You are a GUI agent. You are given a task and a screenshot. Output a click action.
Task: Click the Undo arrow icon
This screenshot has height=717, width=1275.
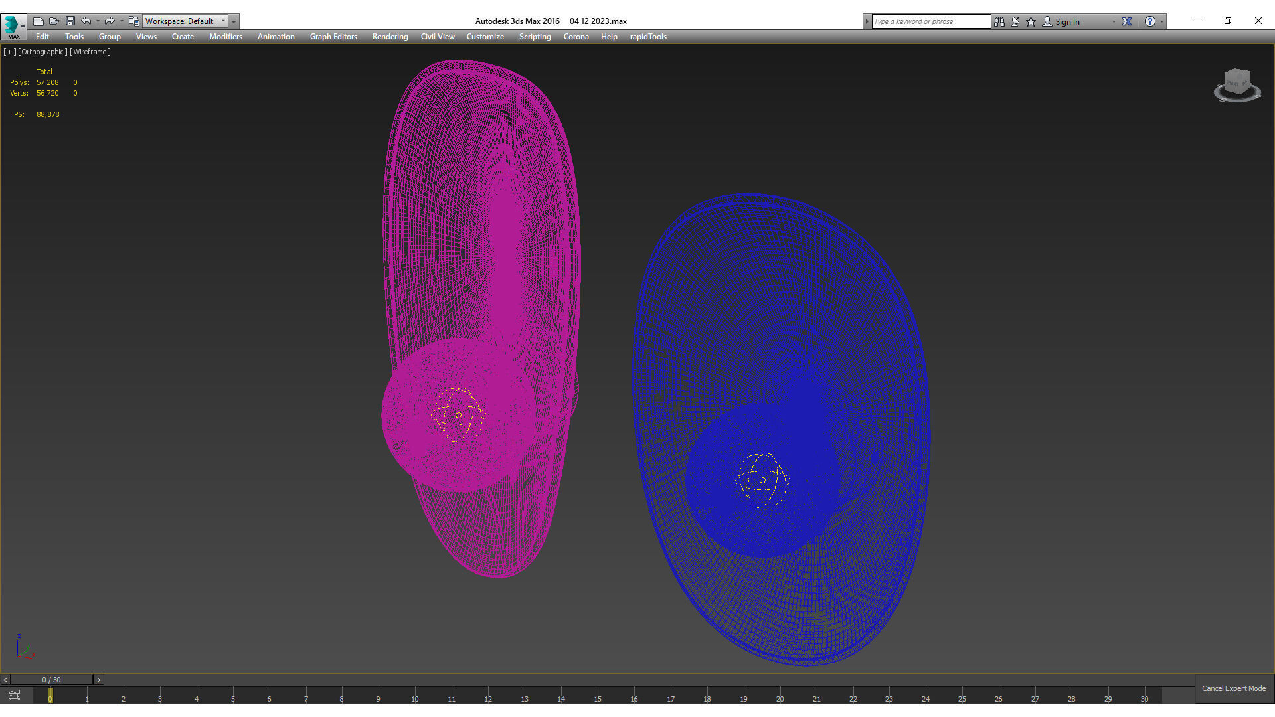[x=86, y=21]
